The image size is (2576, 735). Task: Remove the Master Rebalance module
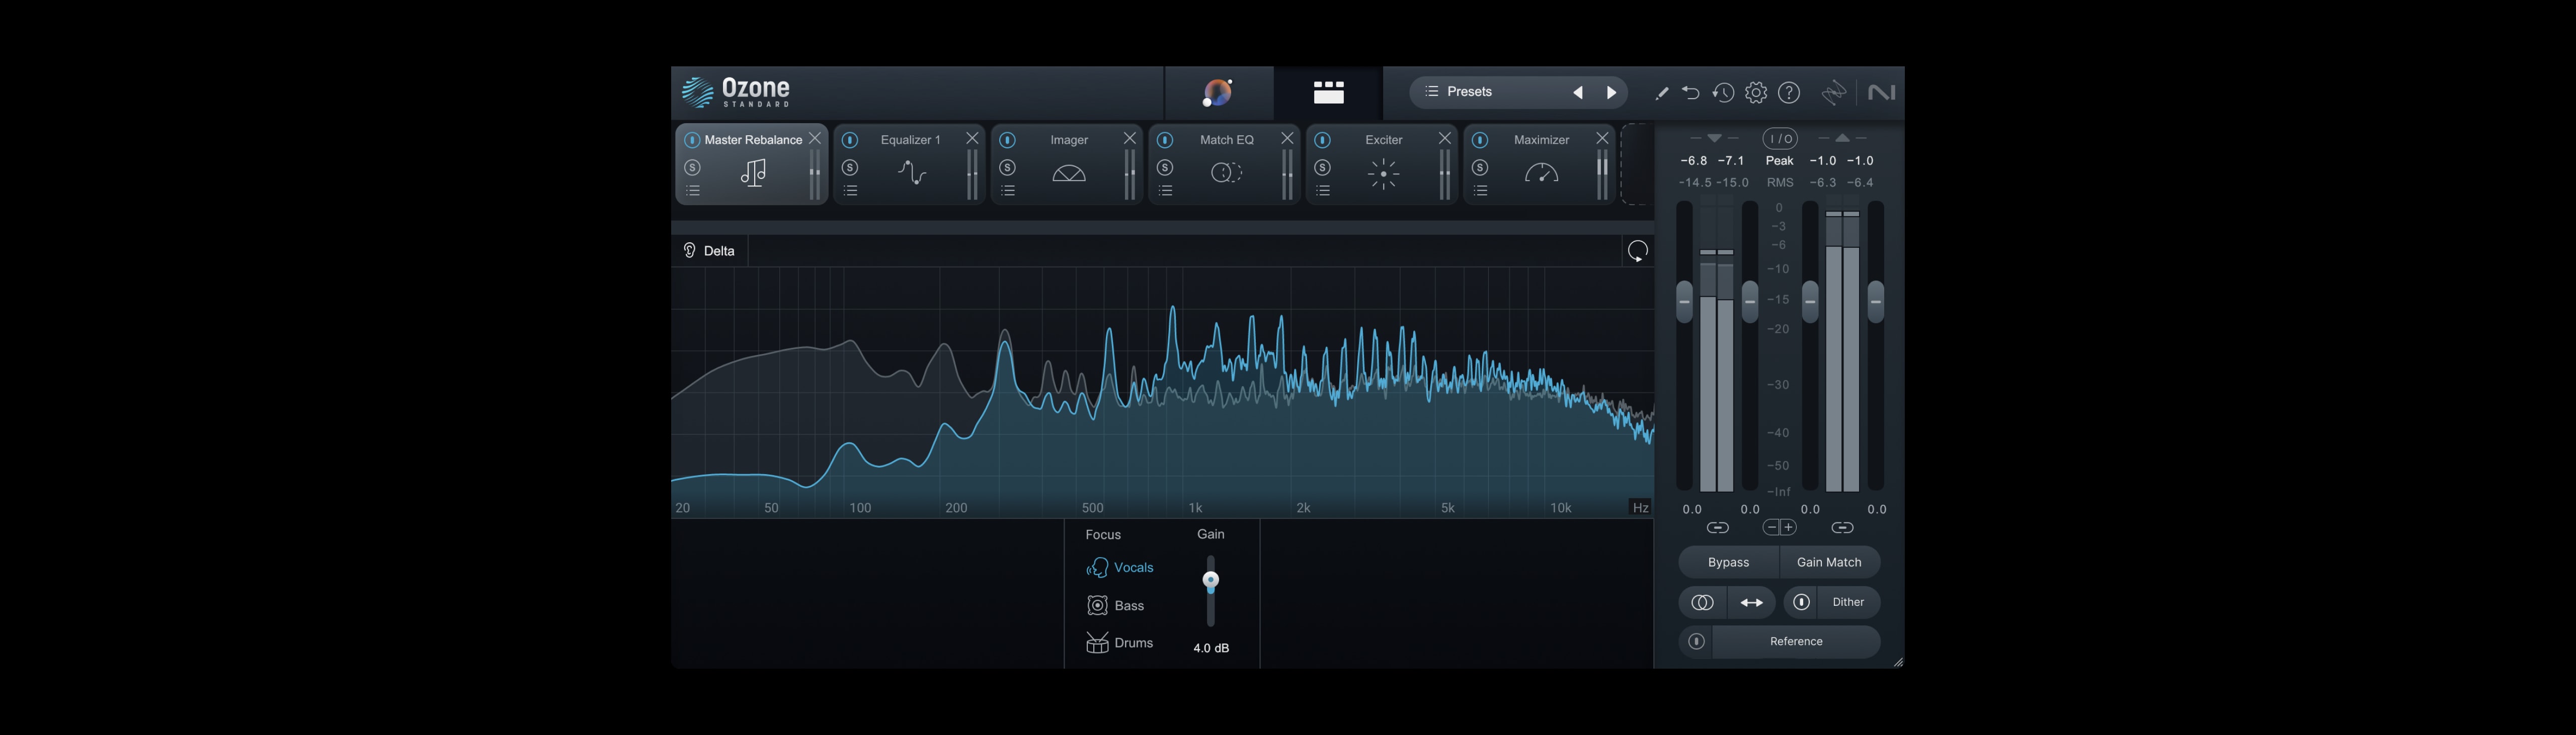815,139
